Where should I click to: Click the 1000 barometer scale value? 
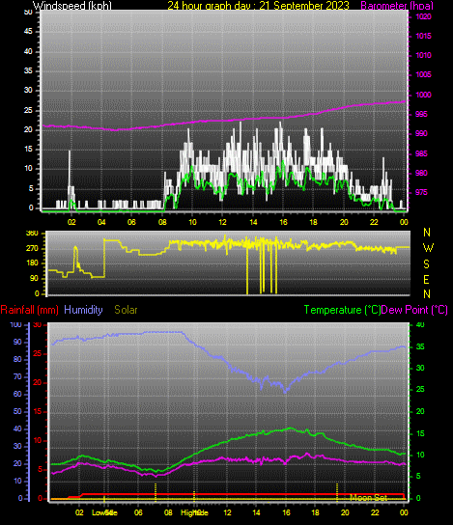click(423, 95)
